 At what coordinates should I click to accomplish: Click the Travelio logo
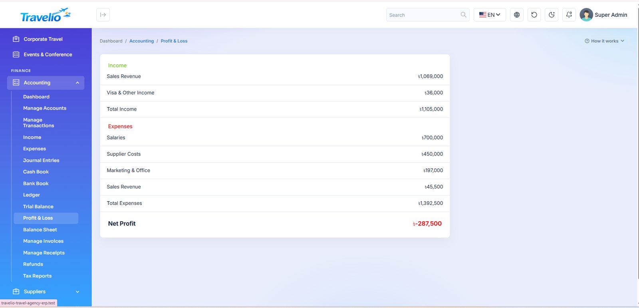[x=46, y=15]
